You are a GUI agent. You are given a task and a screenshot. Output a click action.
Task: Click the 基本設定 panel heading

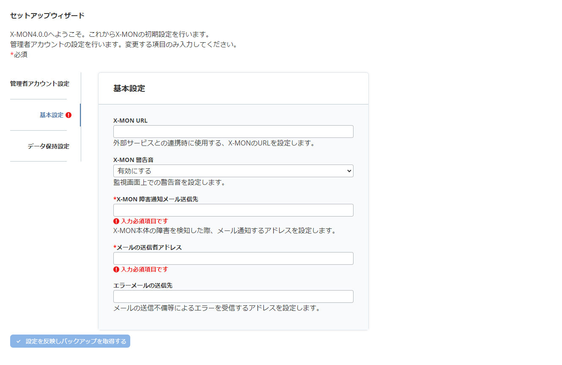129,88
